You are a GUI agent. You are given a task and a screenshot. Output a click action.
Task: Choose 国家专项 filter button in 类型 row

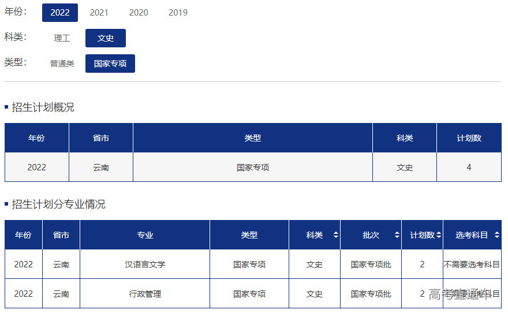tap(110, 64)
